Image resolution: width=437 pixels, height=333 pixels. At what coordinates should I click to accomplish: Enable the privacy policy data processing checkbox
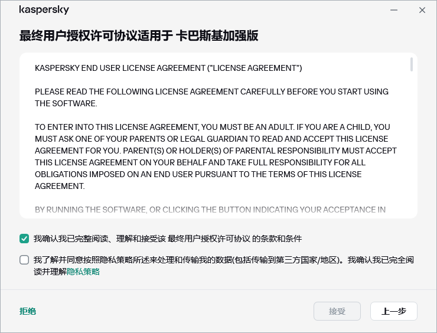click(x=24, y=260)
